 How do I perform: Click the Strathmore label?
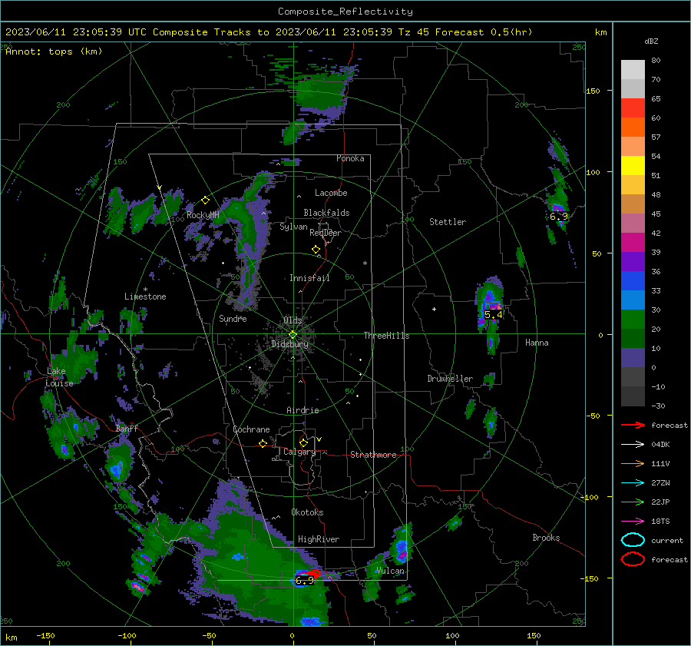[373, 455]
